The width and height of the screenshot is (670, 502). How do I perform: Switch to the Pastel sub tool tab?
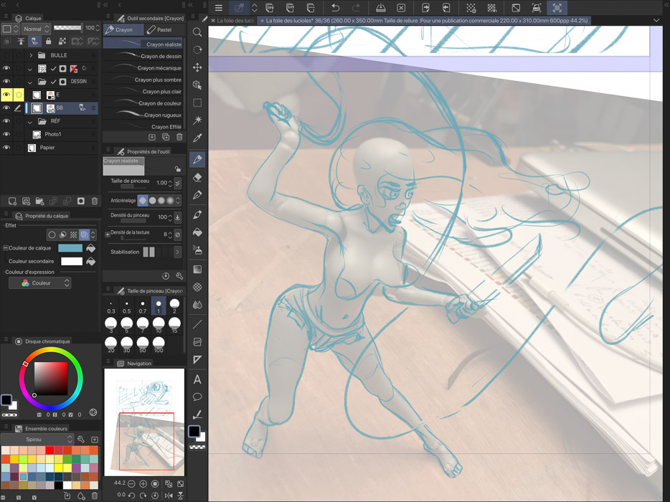coord(160,30)
